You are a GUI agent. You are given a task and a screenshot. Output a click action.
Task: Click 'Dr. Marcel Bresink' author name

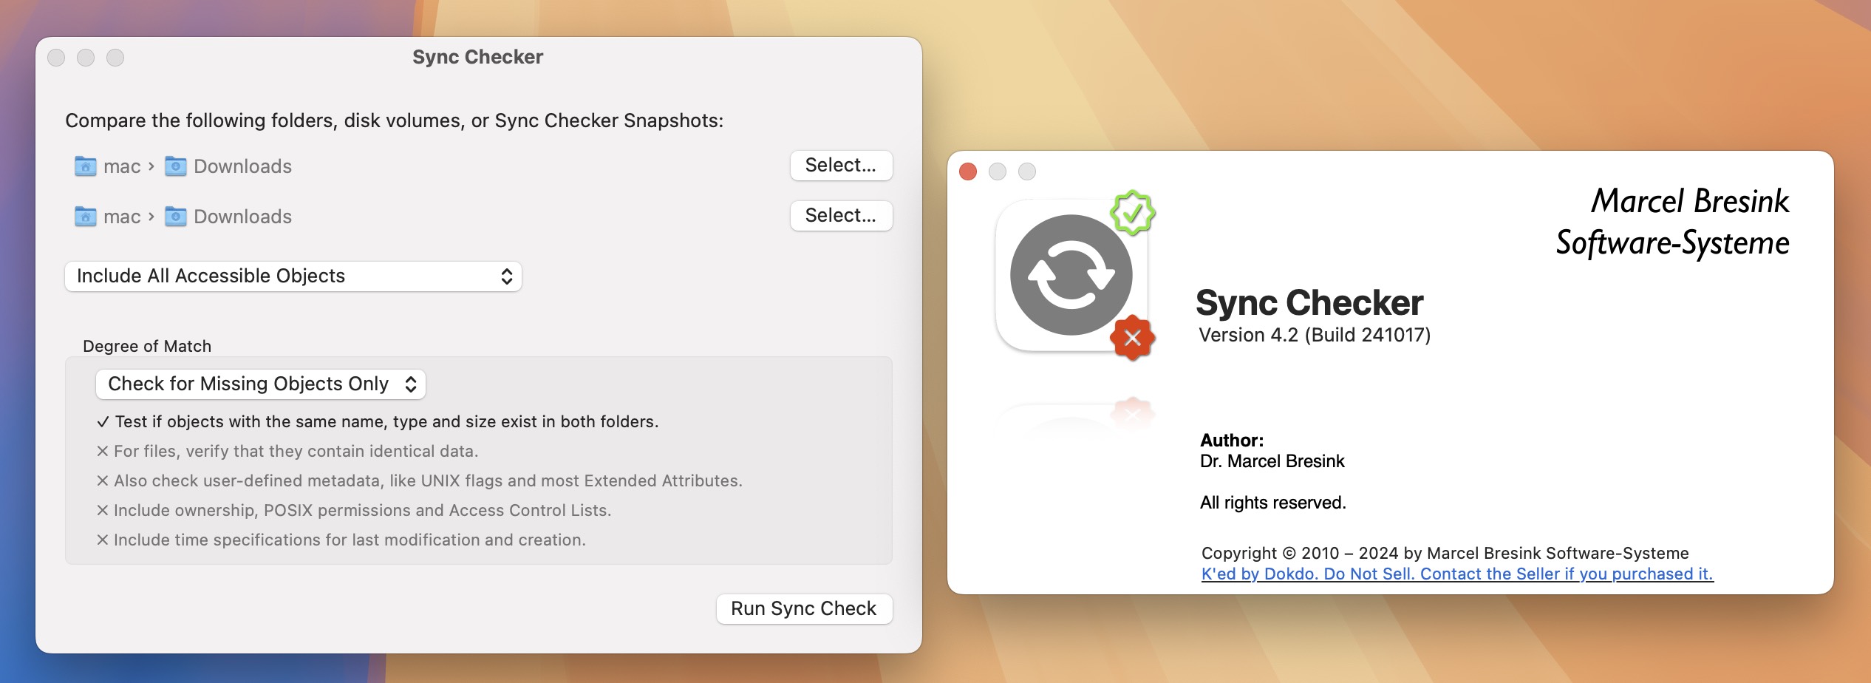click(1272, 461)
